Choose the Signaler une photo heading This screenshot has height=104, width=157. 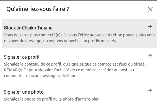(24, 92)
